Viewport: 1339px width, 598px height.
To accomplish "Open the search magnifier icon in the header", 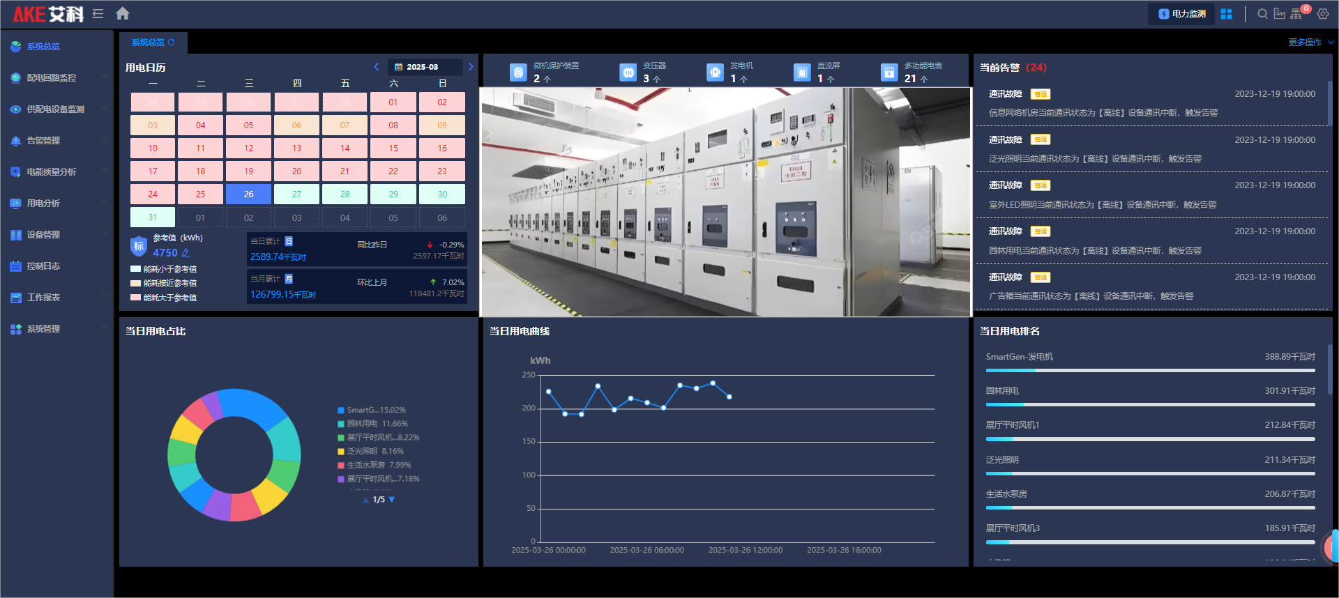I will (1262, 14).
